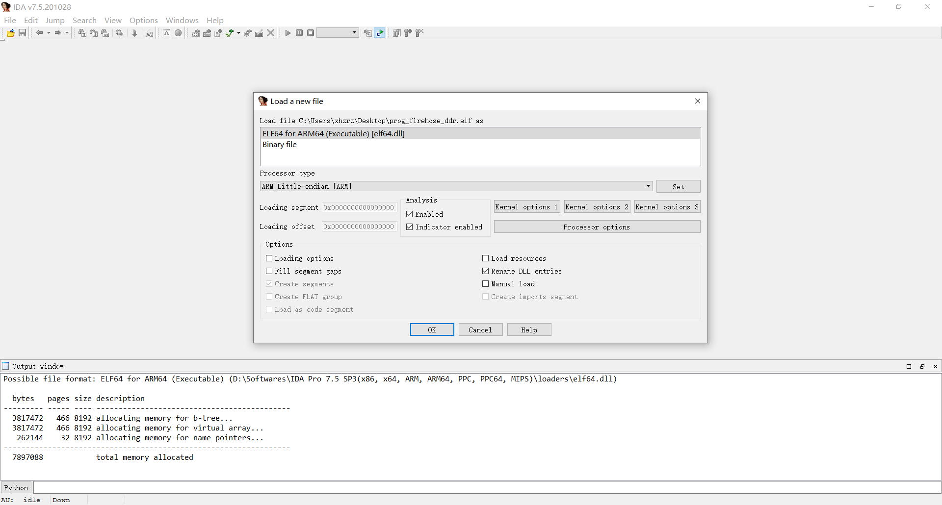The image size is (942, 505).
Task: Open Kernel options 2
Action: (x=597, y=207)
